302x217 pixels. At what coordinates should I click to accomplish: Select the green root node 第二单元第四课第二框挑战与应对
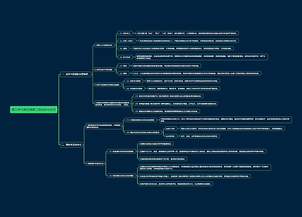(34, 110)
